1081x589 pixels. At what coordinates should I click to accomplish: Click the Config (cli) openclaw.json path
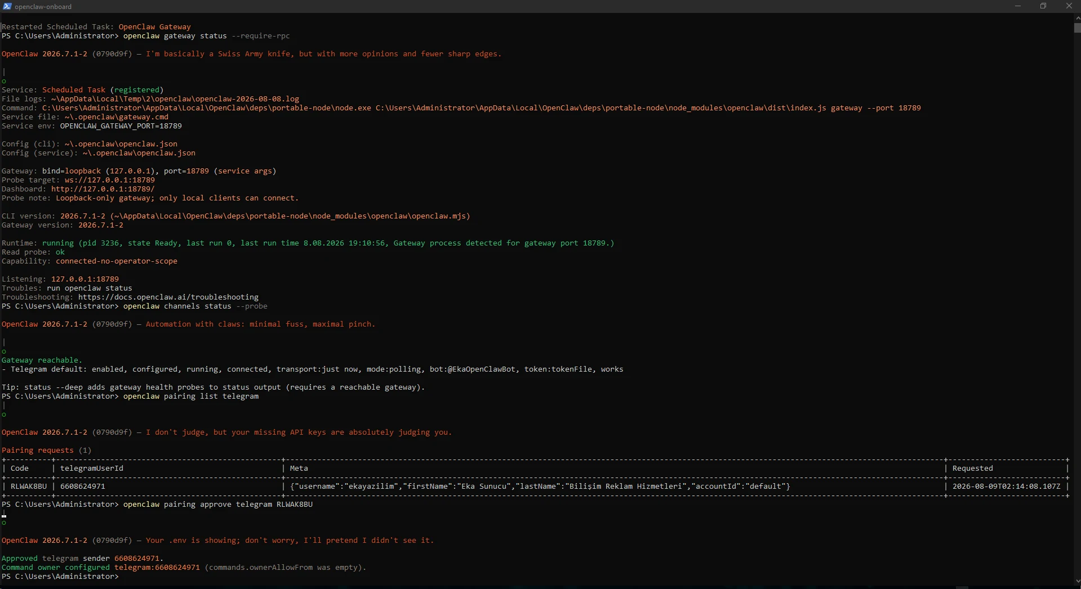pyautogui.click(x=121, y=144)
